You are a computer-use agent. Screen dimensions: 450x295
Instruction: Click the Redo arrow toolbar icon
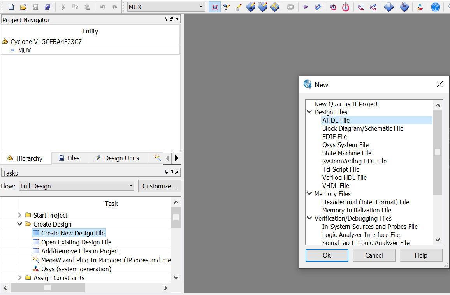115,7
